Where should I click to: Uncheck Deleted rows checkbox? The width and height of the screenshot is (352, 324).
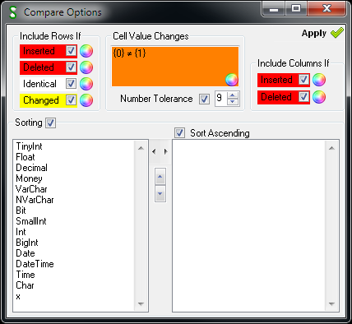(x=71, y=67)
